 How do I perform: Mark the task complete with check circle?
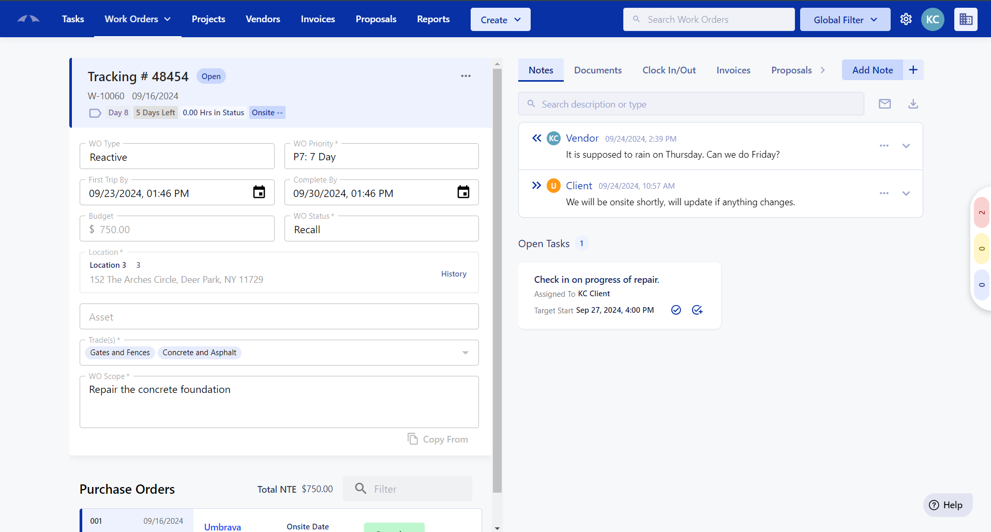pos(676,310)
